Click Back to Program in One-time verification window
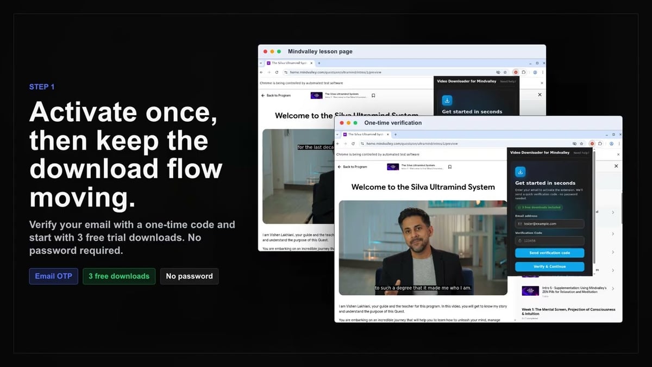This screenshot has width=652, height=367. [x=352, y=167]
